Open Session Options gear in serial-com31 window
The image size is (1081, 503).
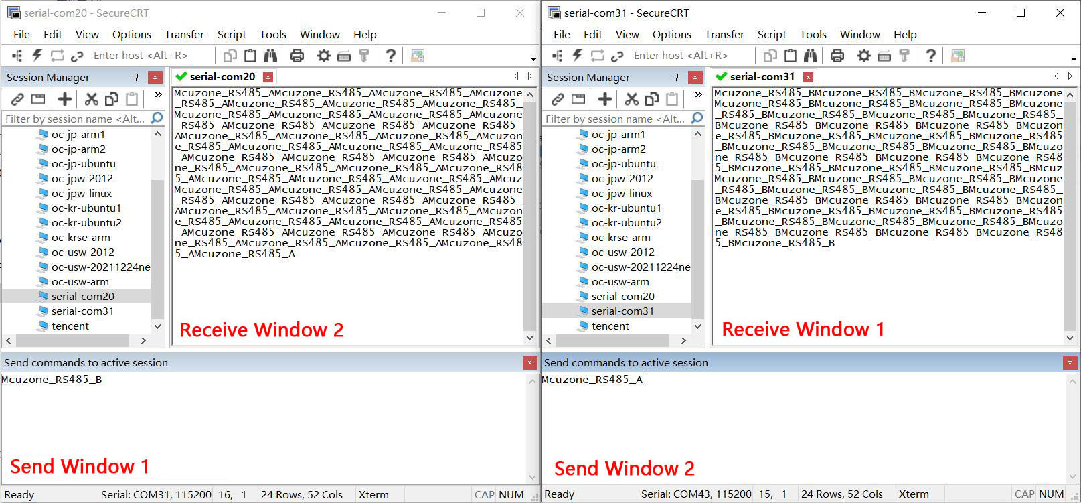[x=864, y=56]
